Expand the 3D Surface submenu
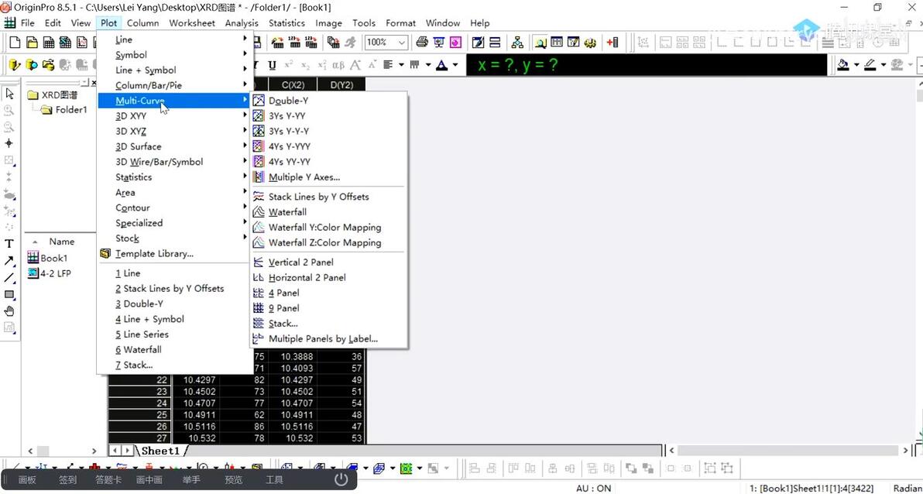 click(176, 146)
